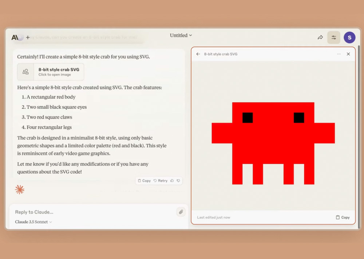Copy the chat message response
Image resolution: width=364 pixels, height=259 pixels.
coord(144,181)
